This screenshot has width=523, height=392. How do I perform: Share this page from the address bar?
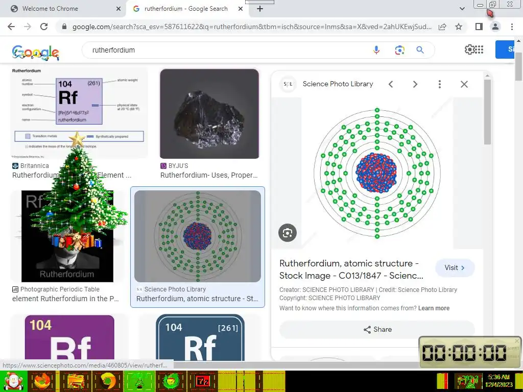443,27
